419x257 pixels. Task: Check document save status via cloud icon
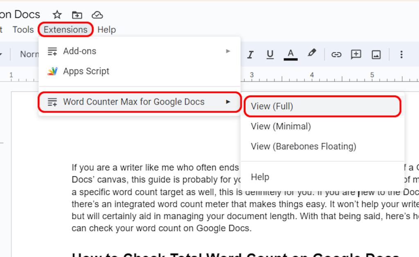pos(97,15)
